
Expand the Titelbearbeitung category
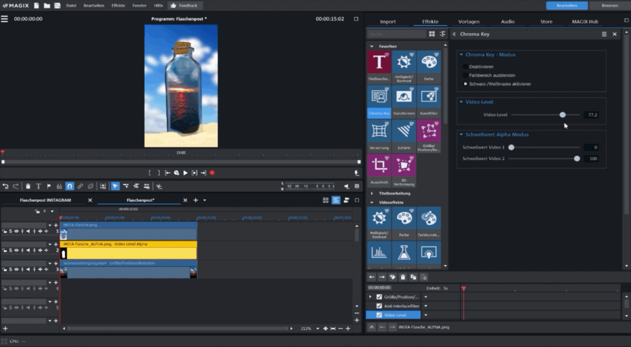[x=372, y=193]
